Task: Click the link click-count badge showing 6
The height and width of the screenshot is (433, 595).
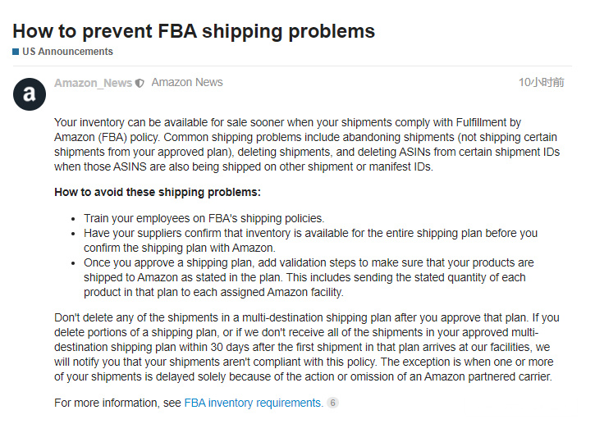Action: (332, 403)
